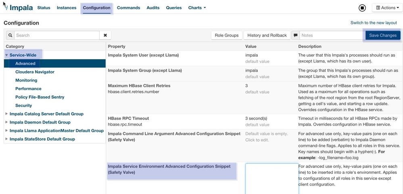Go to the Audits tab

tap(153, 8)
